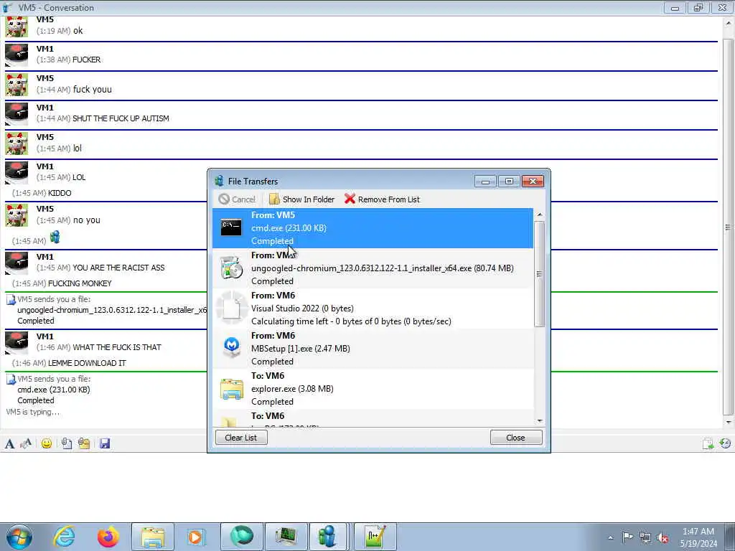
Task: Open the Windows Start menu
Action: click(19, 537)
